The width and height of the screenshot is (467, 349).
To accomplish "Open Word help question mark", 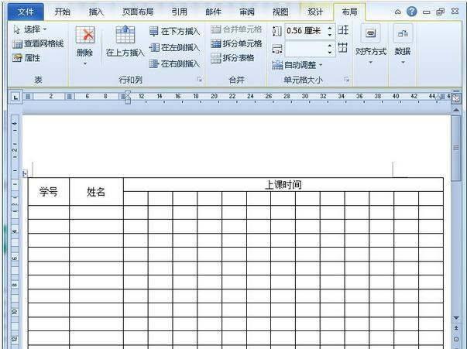I will tap(411, 12).
